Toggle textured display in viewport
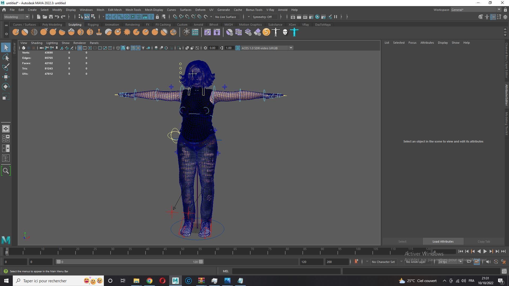 click(138, 48)
